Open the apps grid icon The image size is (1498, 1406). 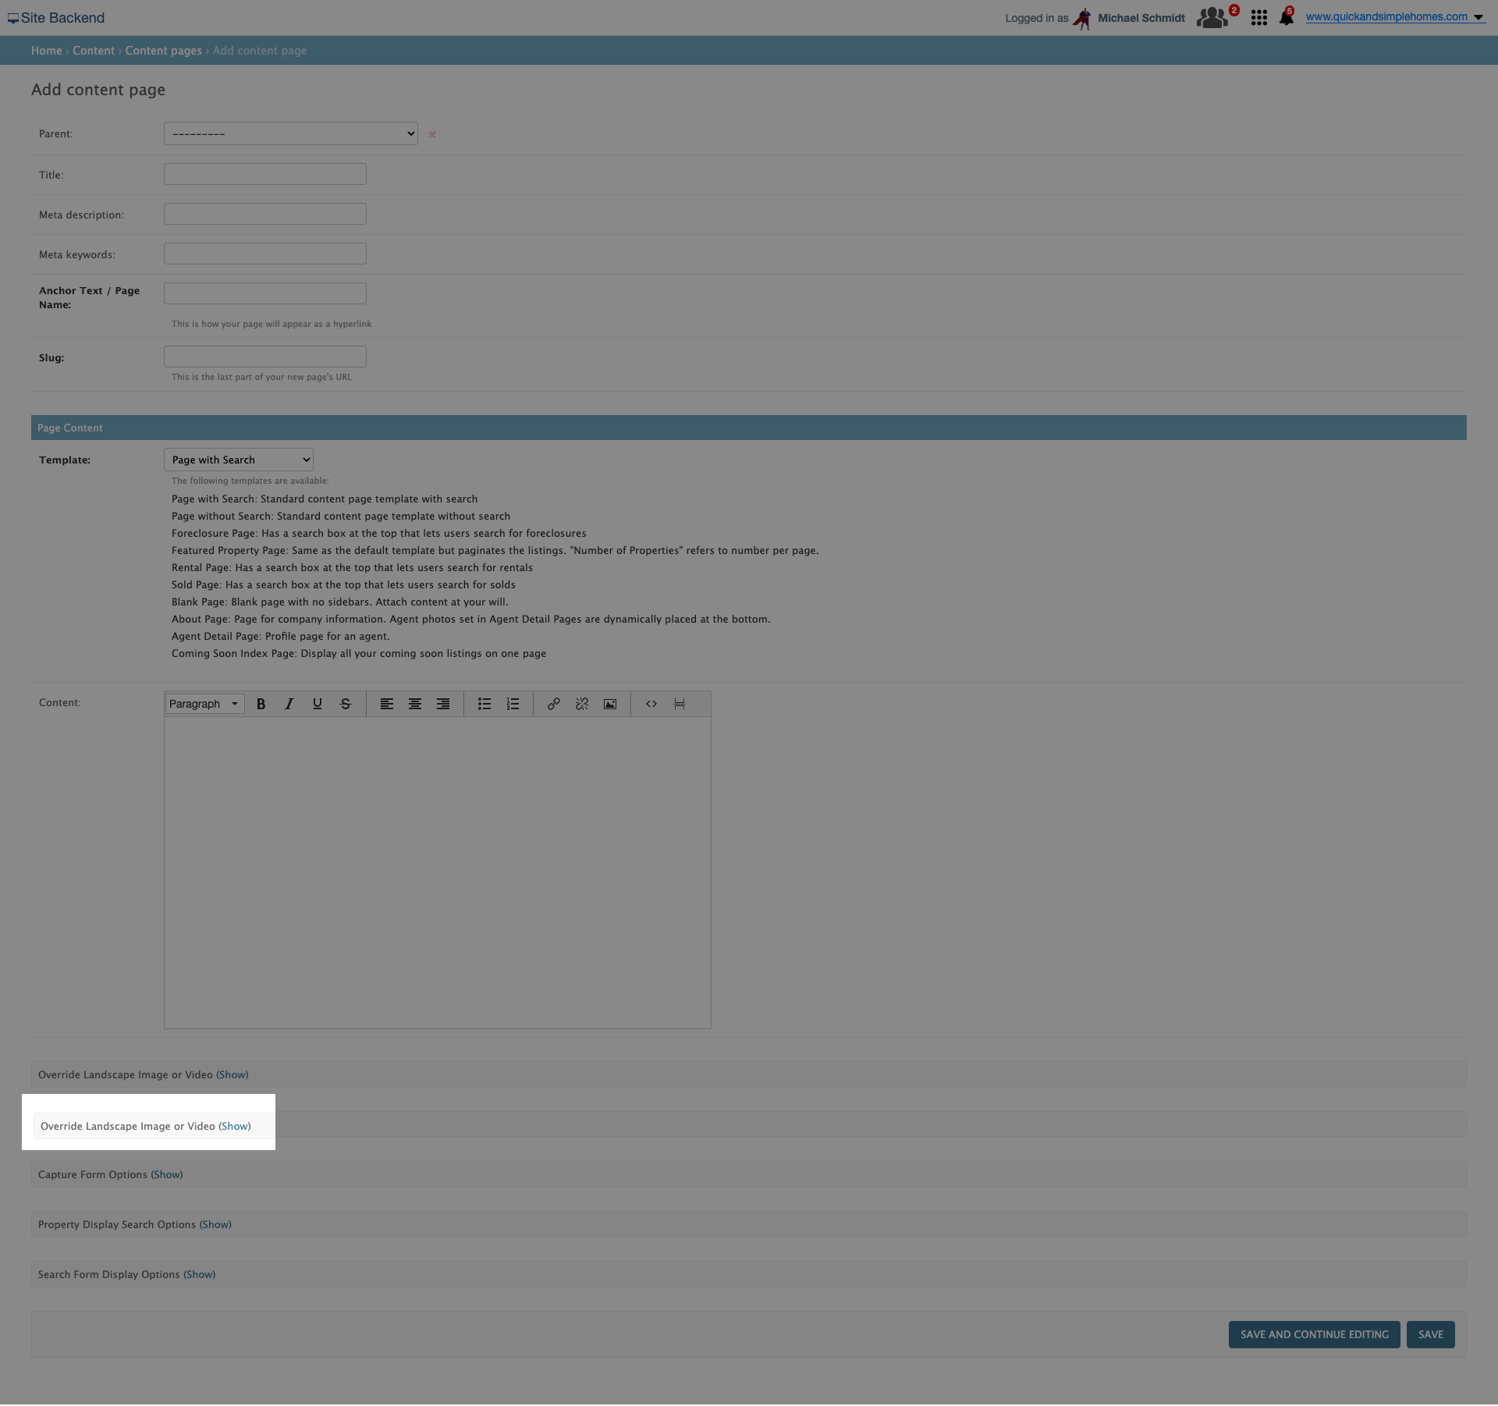[1258, 18]
